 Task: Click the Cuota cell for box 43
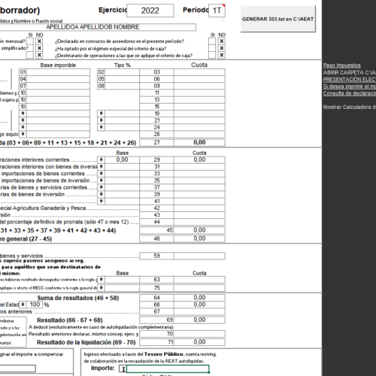(x=199, y=215)
